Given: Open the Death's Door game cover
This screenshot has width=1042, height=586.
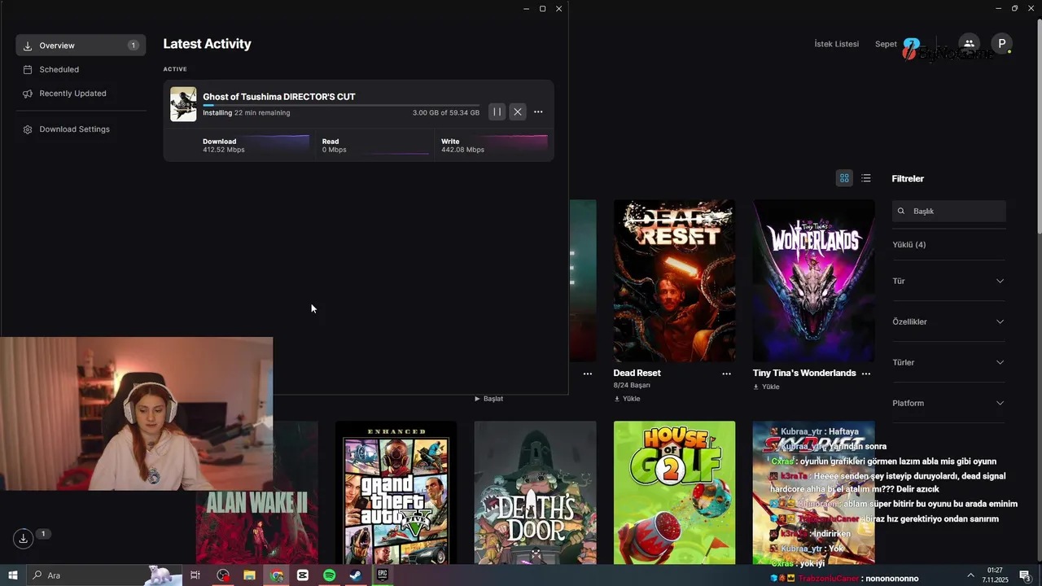Looking at the screenshot, I should (535, 492).
